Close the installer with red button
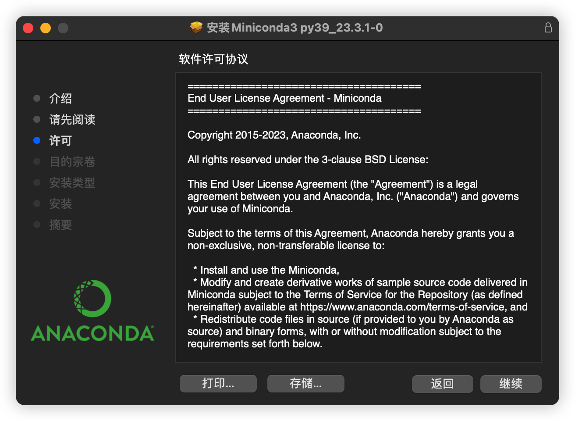The height and width of the screenshot is (421, 575). [28, 28]
